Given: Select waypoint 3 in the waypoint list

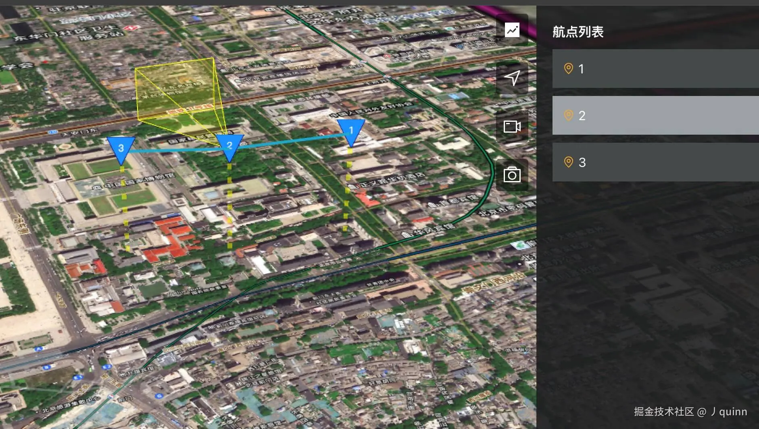Looking at the screenshot, I should [656, 162].
